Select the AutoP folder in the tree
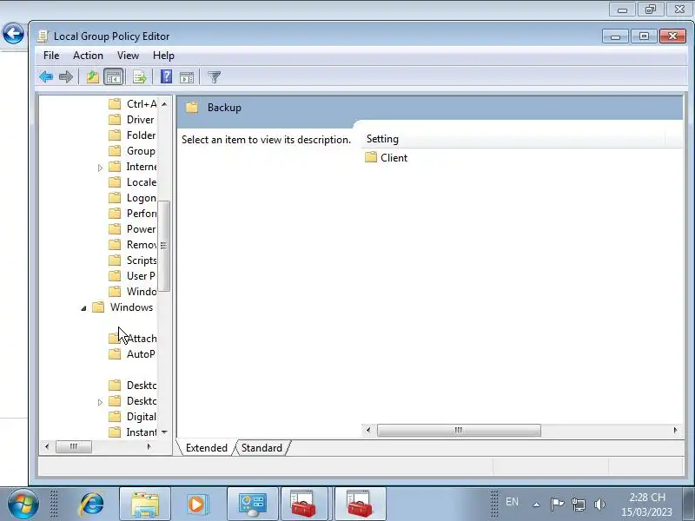 tap(132, 354)
